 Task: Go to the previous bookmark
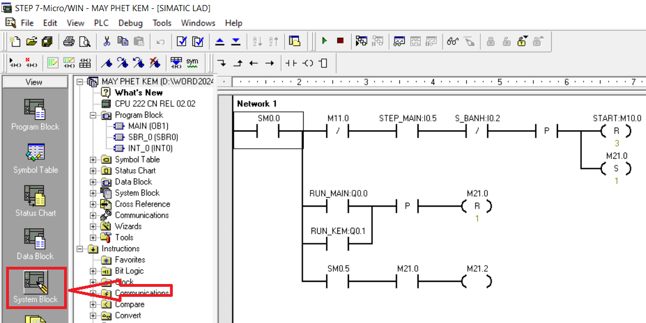(x=139, y=63)
